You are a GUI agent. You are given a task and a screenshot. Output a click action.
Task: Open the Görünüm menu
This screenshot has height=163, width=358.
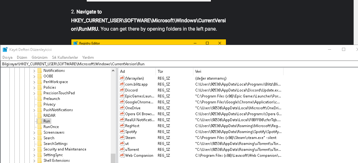39,57
